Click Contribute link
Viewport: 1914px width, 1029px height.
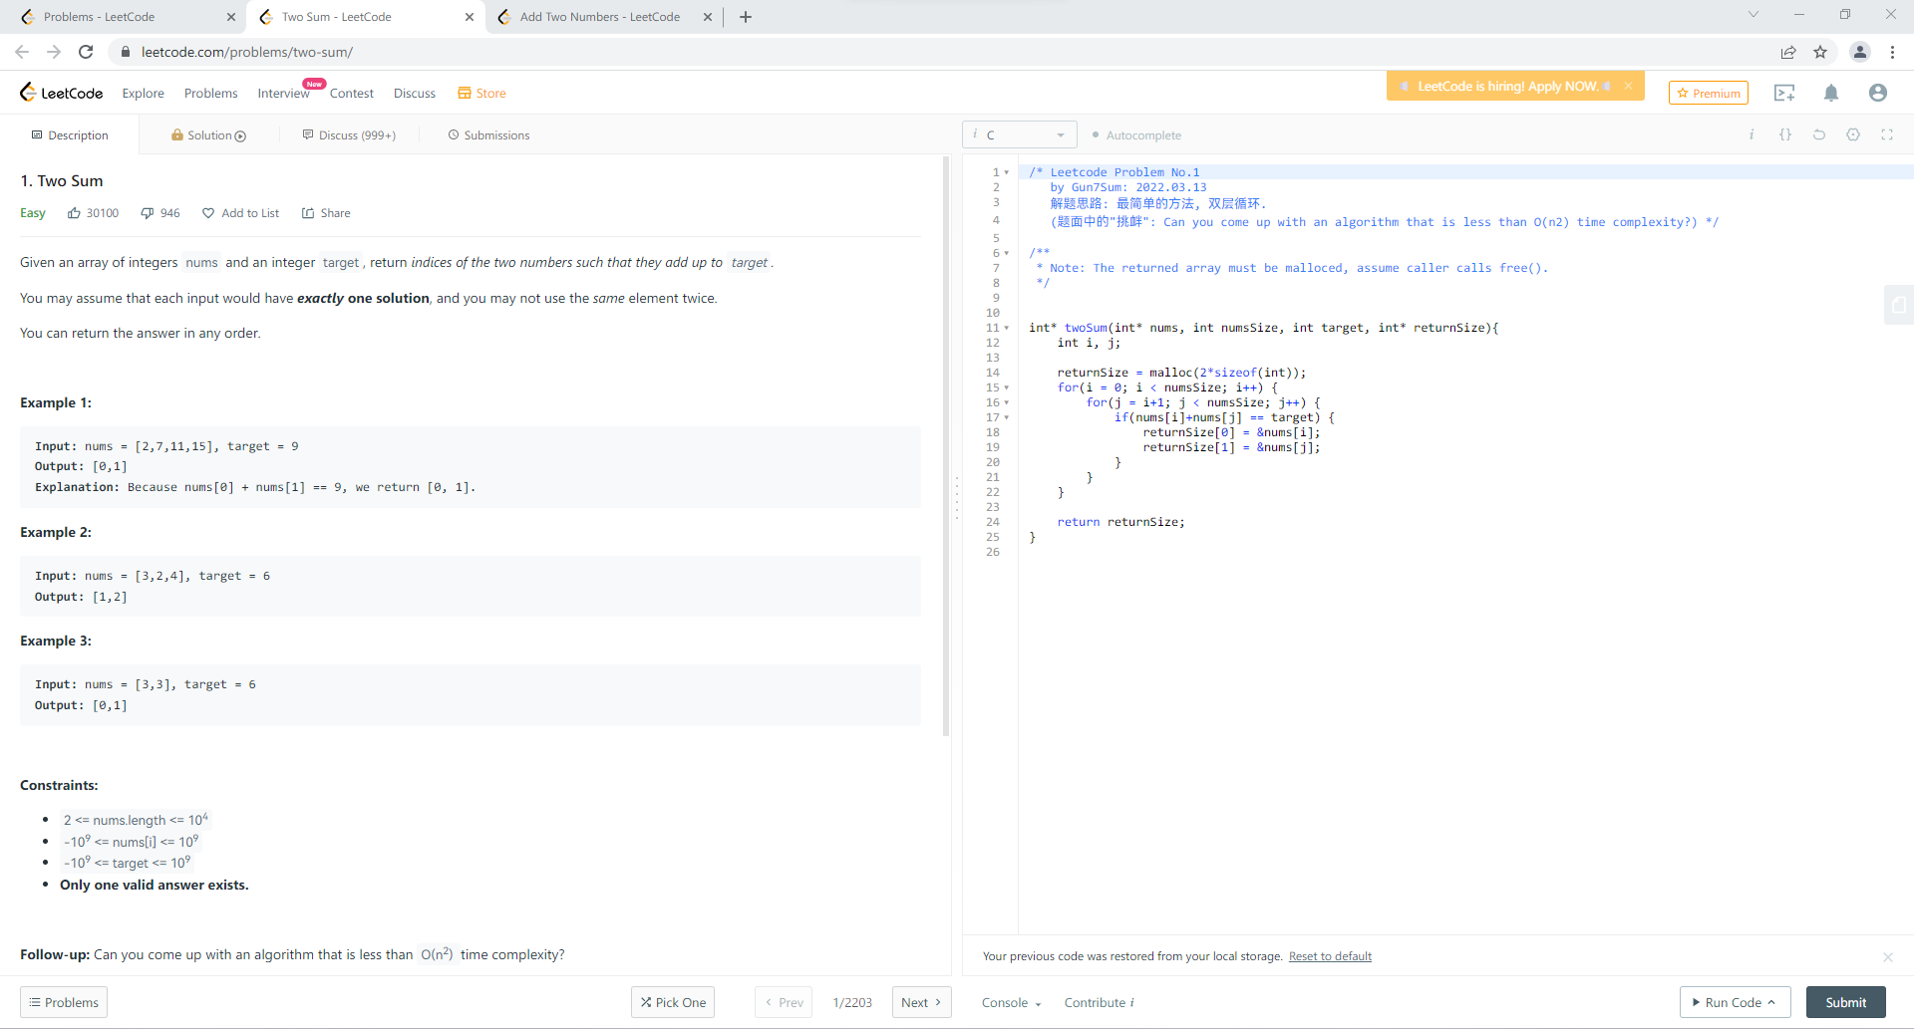pyautogui.click(x=1099, y=1003)
